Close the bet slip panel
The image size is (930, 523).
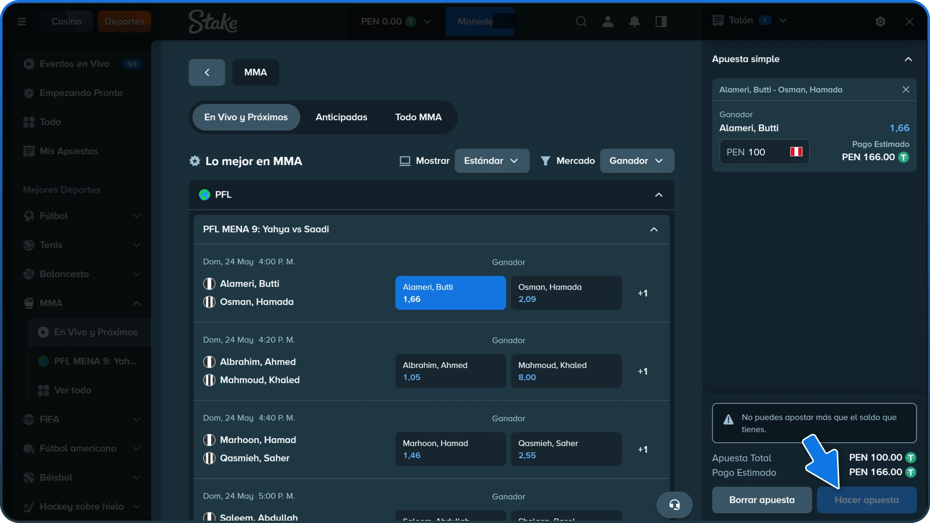tap(909, 21)
